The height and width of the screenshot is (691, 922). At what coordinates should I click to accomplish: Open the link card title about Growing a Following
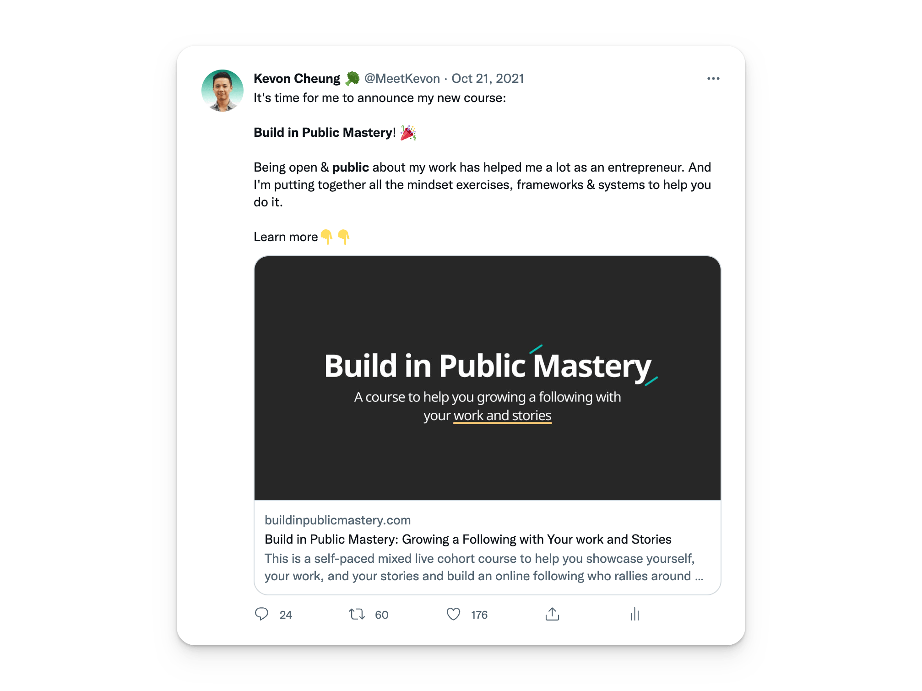[x=468, y=539]
